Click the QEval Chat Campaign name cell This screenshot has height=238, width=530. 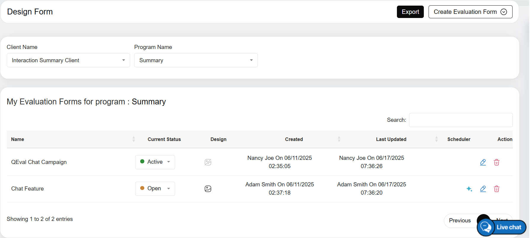coord(39,162)
